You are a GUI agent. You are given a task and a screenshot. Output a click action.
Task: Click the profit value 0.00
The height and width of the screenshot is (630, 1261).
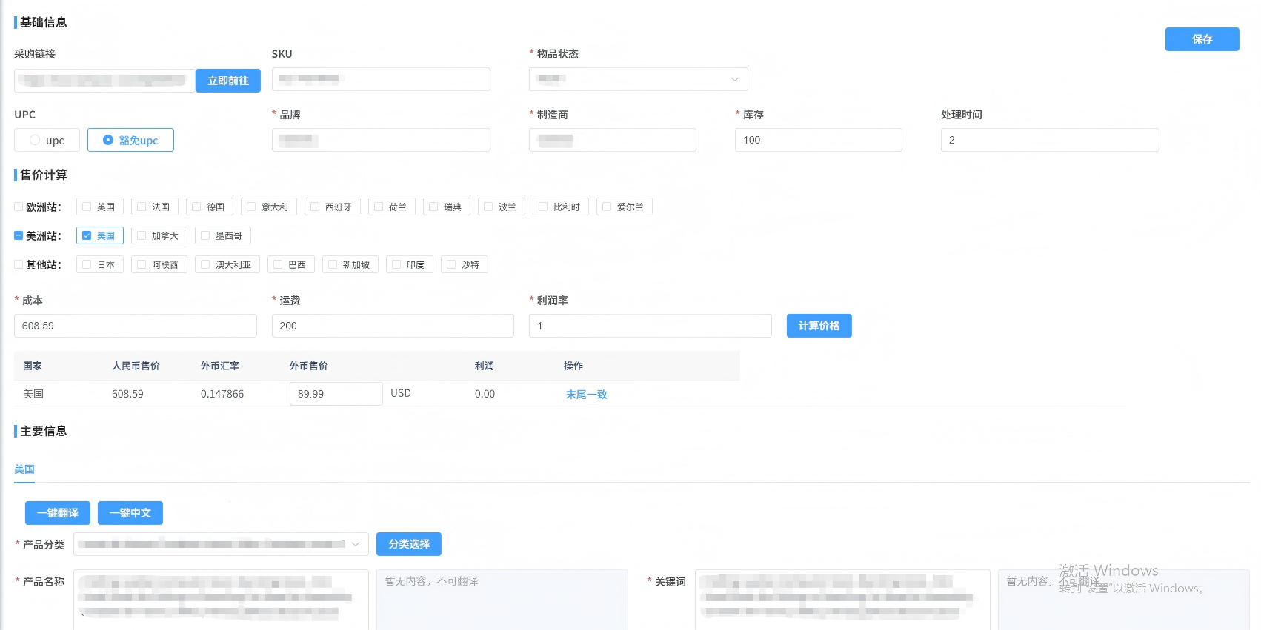pyautogui.click(x=485, y=394)
